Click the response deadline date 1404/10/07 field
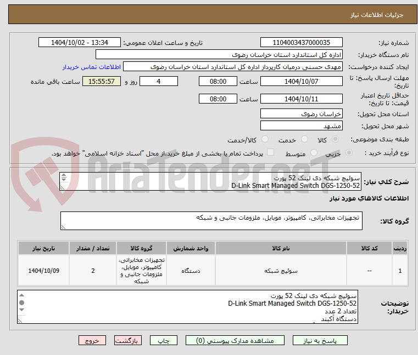The height and width of the screenshot is (355, 418). point(301,81)
